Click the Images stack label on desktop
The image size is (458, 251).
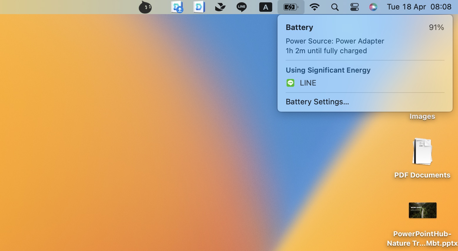[422, 117]
